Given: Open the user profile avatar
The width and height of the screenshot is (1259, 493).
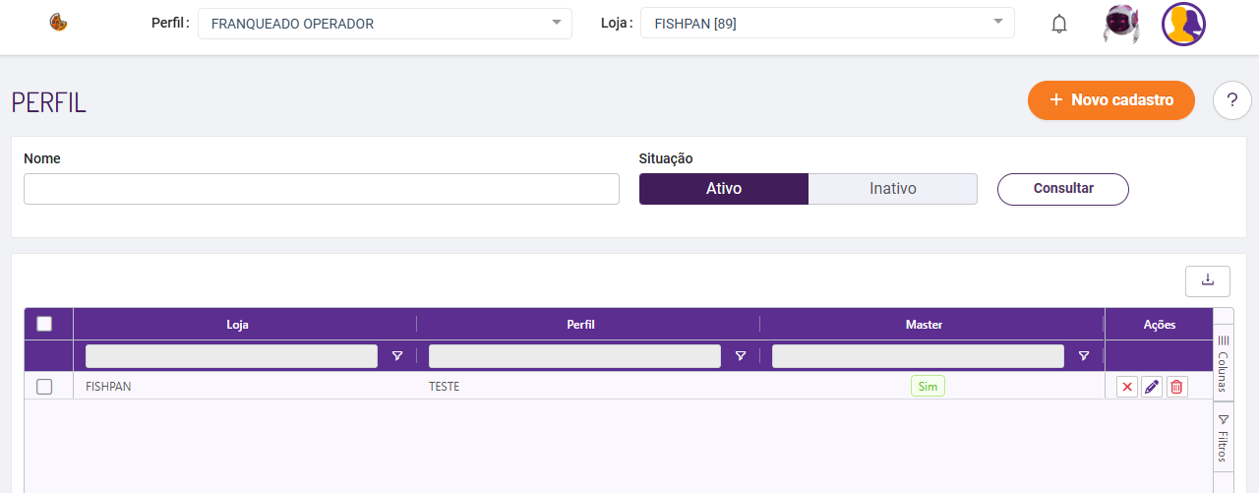Looking at the screenshot, I should click(1183, 24).
